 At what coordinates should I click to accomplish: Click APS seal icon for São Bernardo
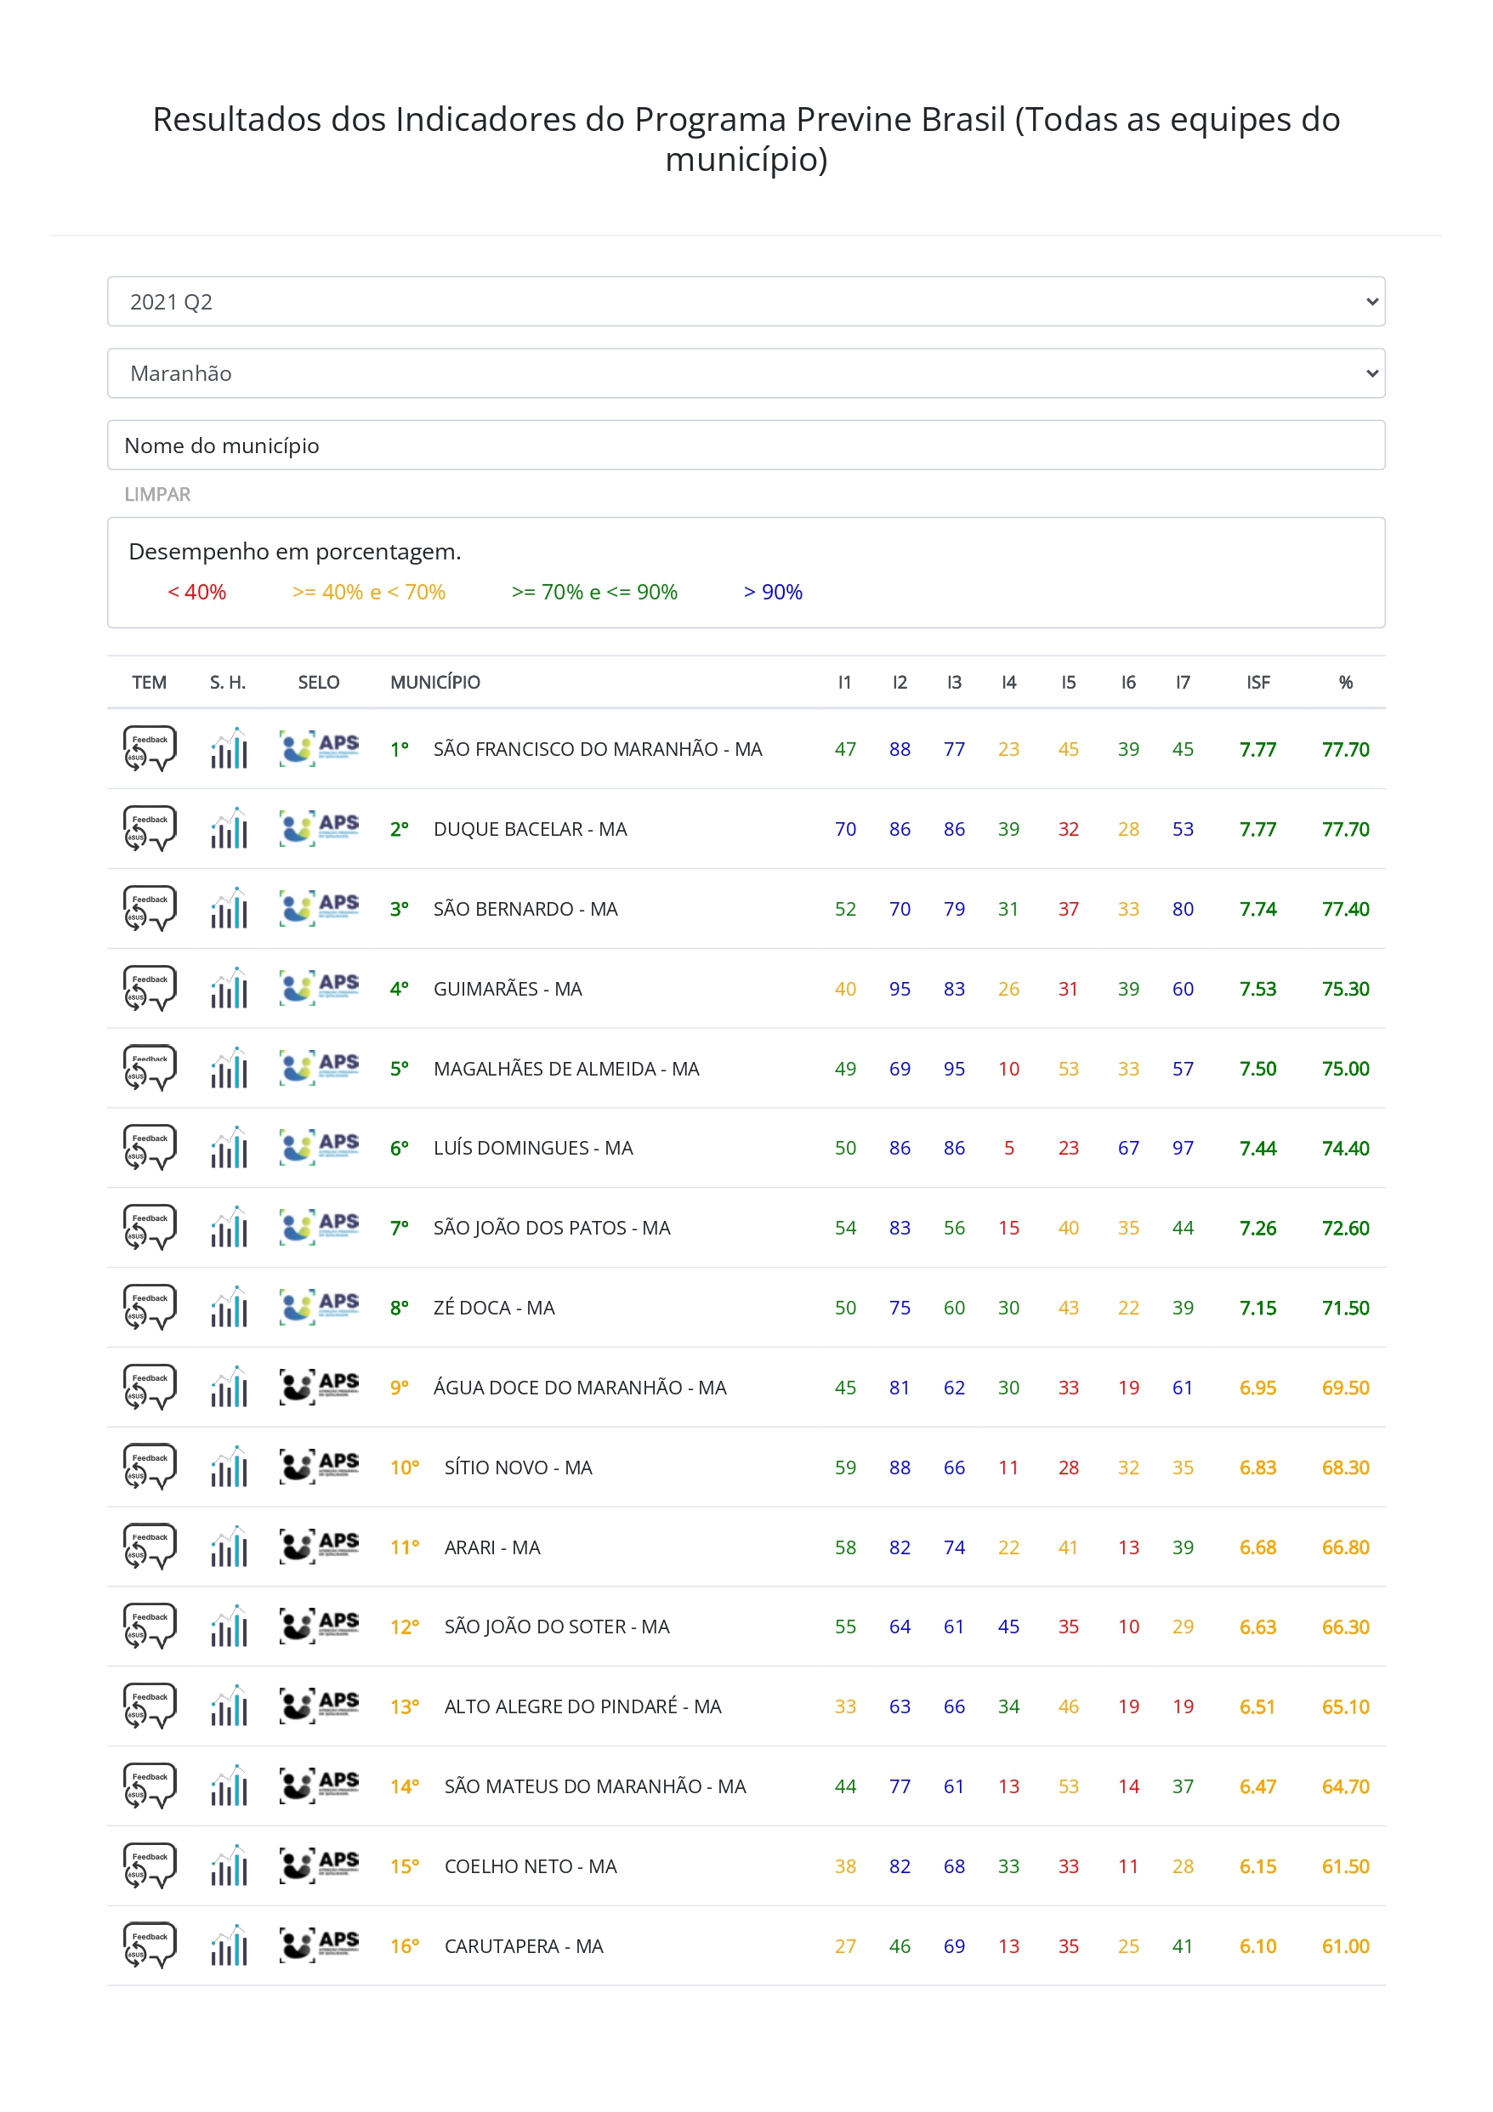318,908
